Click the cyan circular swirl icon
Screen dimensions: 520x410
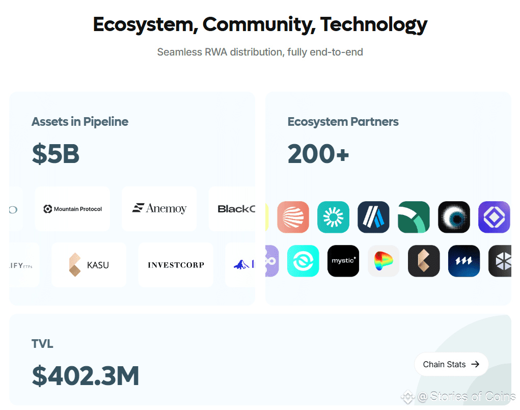point(303,261)
